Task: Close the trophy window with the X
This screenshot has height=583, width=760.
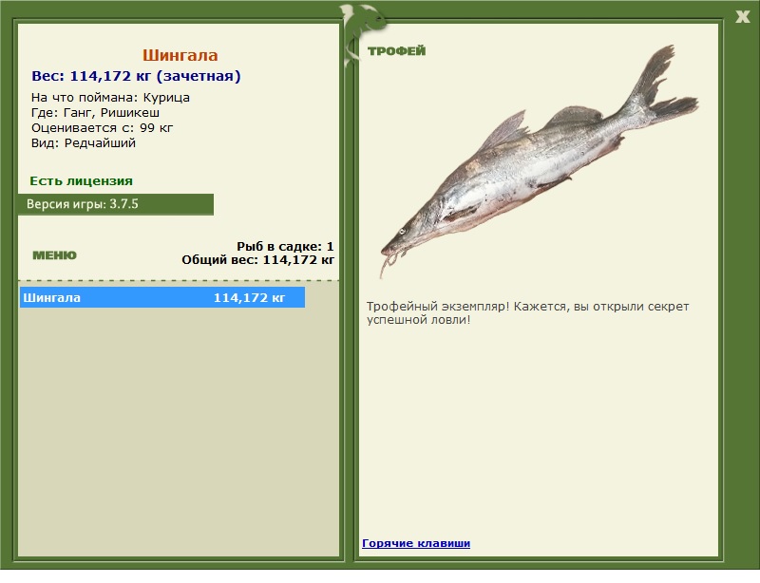Action: 742,17
